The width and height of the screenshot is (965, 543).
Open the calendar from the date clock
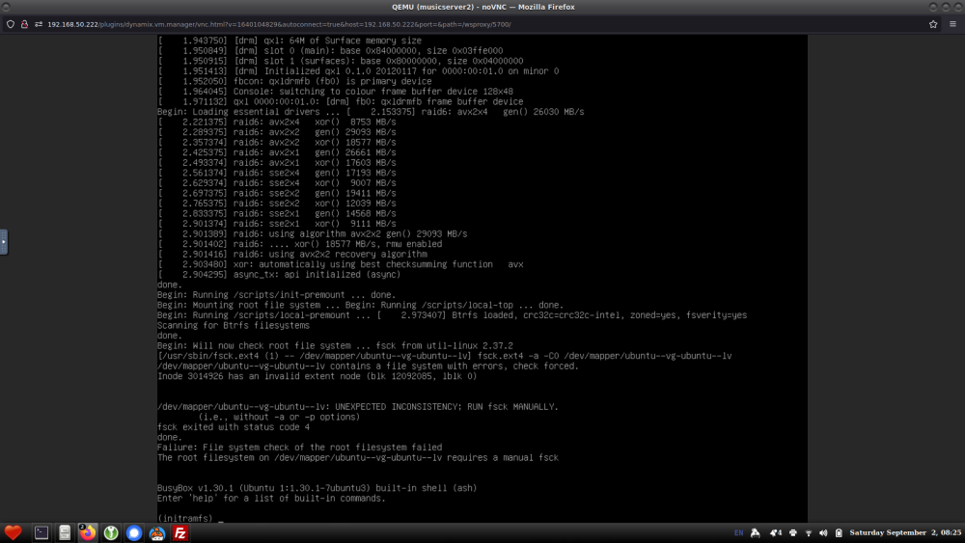[x=905, y=533]
